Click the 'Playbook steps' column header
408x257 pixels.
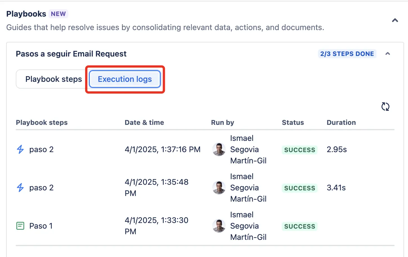click(x=42, y=123)
